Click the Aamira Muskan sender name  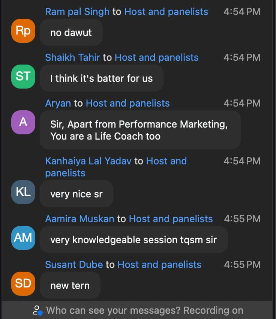click(79, 219)
